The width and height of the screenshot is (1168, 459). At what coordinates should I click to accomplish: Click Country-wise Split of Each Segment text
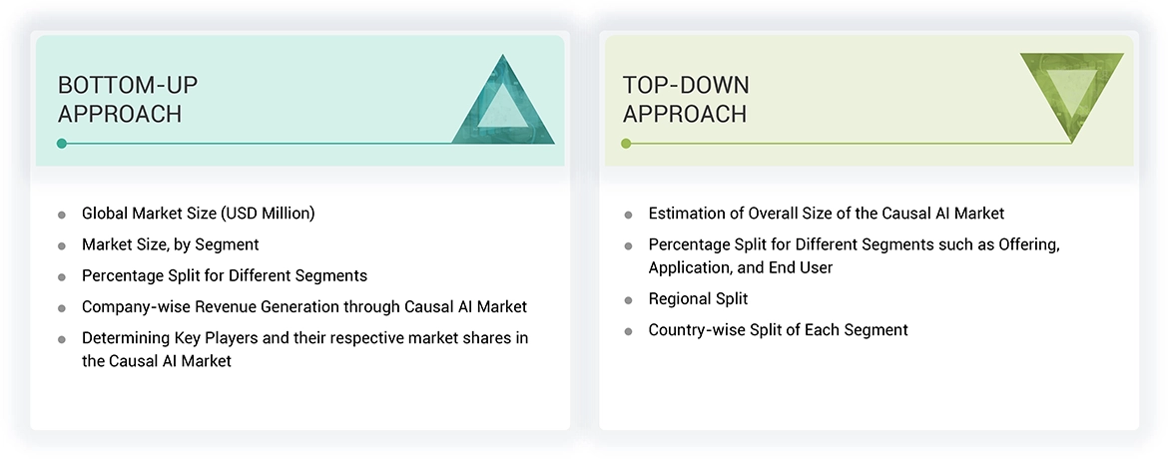[778, 330]
